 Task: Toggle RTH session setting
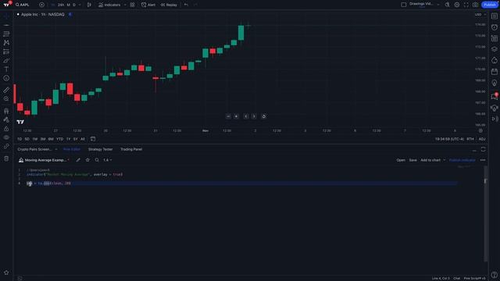470,139
